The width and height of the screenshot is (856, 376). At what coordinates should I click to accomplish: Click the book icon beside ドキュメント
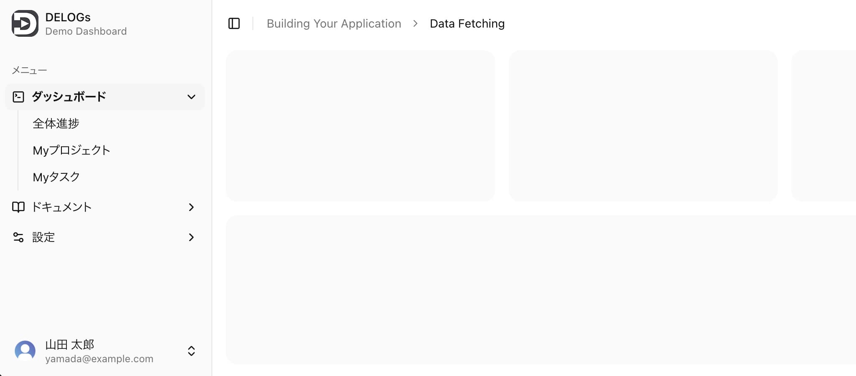pos(18,207)
